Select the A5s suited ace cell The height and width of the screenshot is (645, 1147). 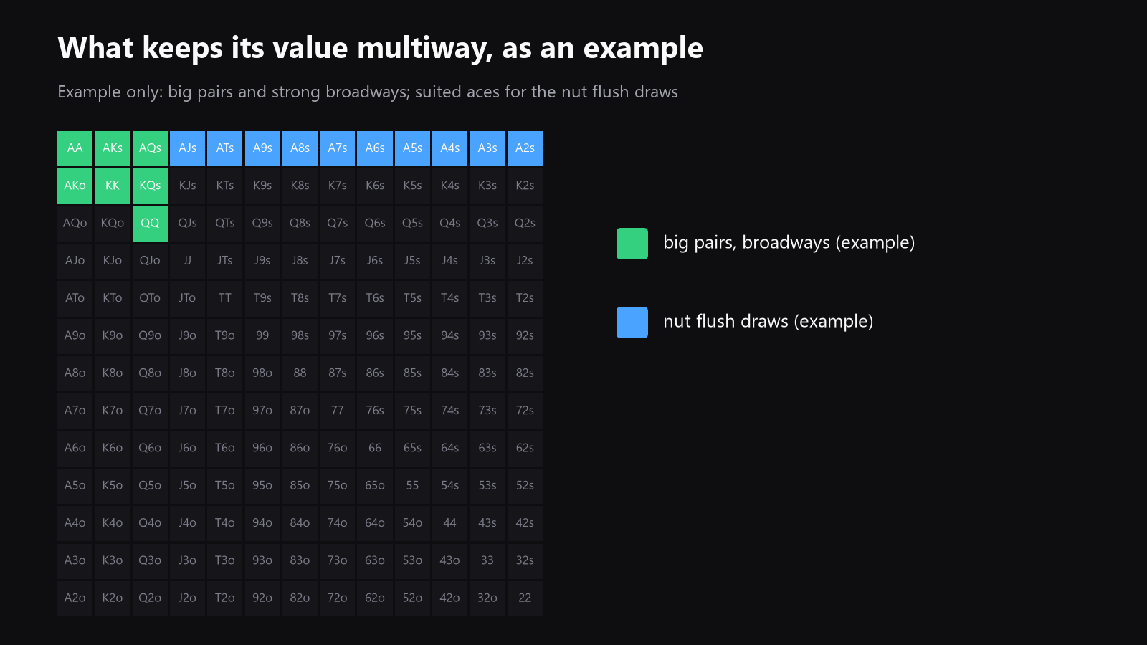(412, 148)
